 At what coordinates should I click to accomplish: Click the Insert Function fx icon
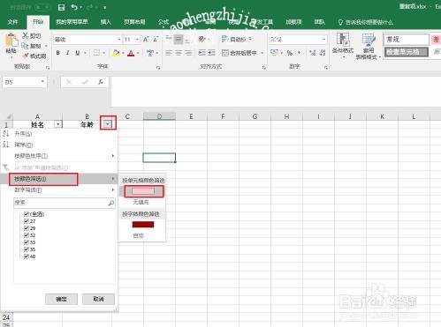click(x=101, y=82)
